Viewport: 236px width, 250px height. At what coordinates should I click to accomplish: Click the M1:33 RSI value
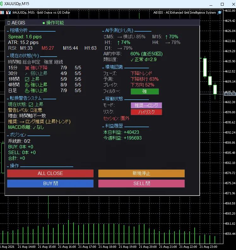[26, 48]
